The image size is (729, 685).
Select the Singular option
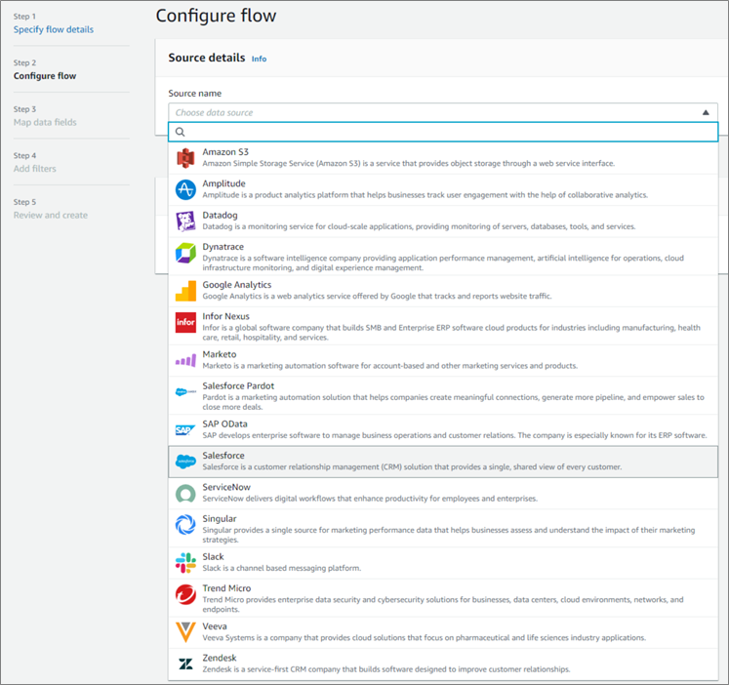tap(443, 529)
